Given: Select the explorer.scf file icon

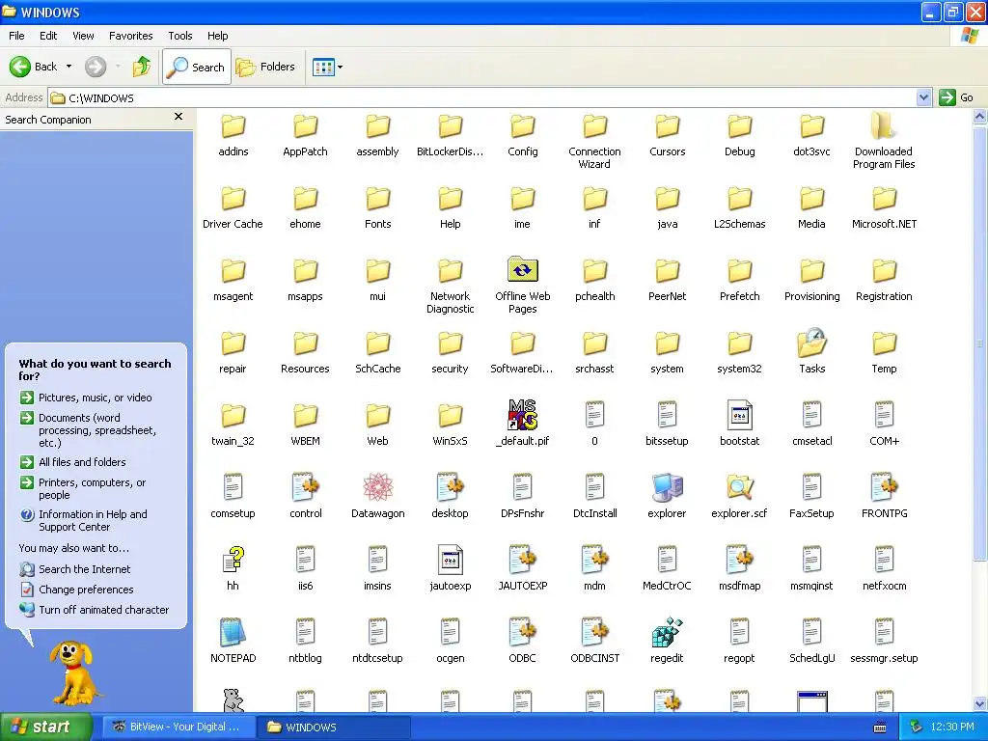Looking at the screenshot, I should (739, 487).
